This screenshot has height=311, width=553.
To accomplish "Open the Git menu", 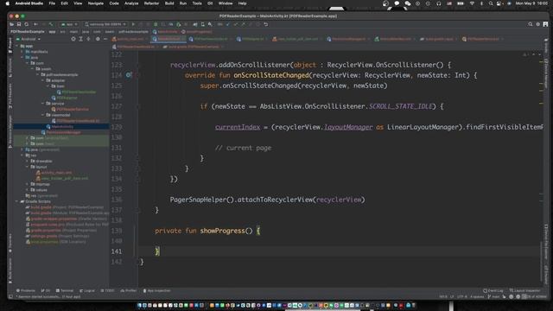I will tap(210, 3).
